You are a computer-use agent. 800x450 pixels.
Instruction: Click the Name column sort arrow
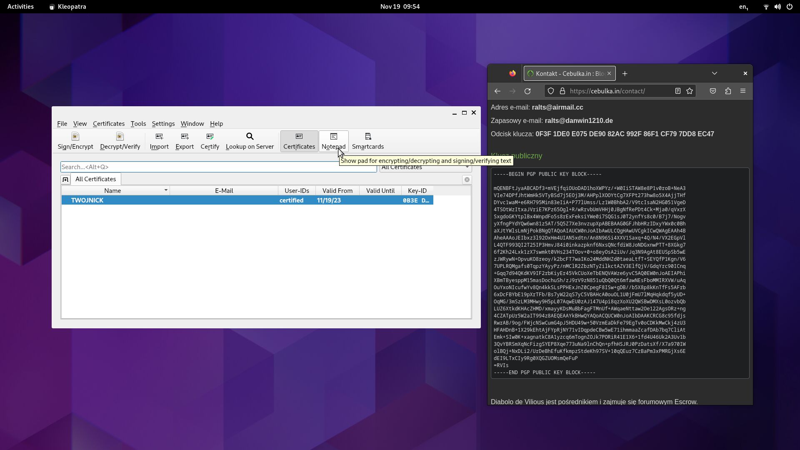166,190
